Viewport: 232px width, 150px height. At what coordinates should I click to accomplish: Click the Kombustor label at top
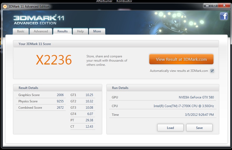[124, 1]
